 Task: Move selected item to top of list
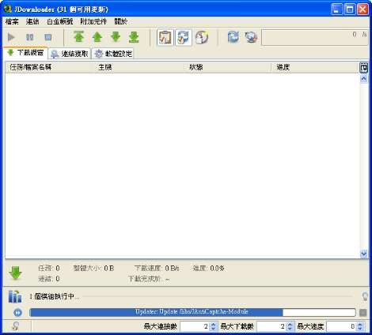[x=78, y=37]
